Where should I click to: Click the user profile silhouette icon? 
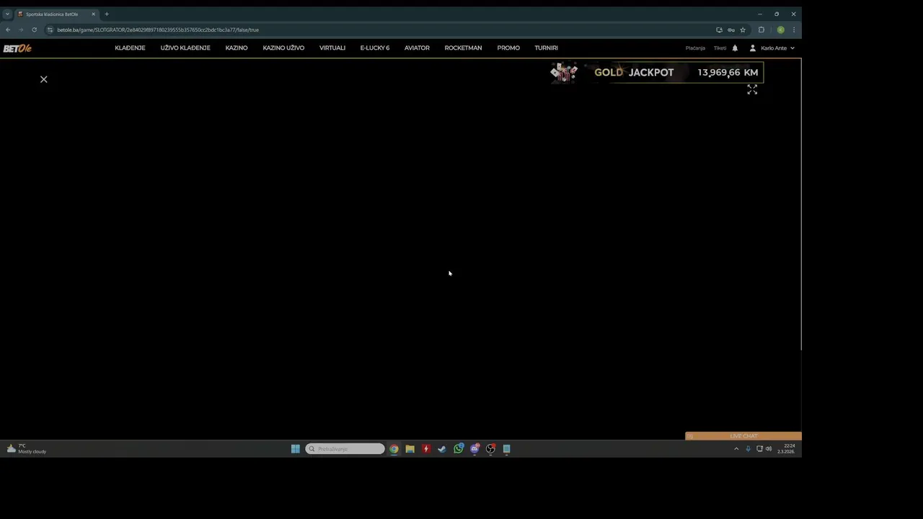(753, 48)
